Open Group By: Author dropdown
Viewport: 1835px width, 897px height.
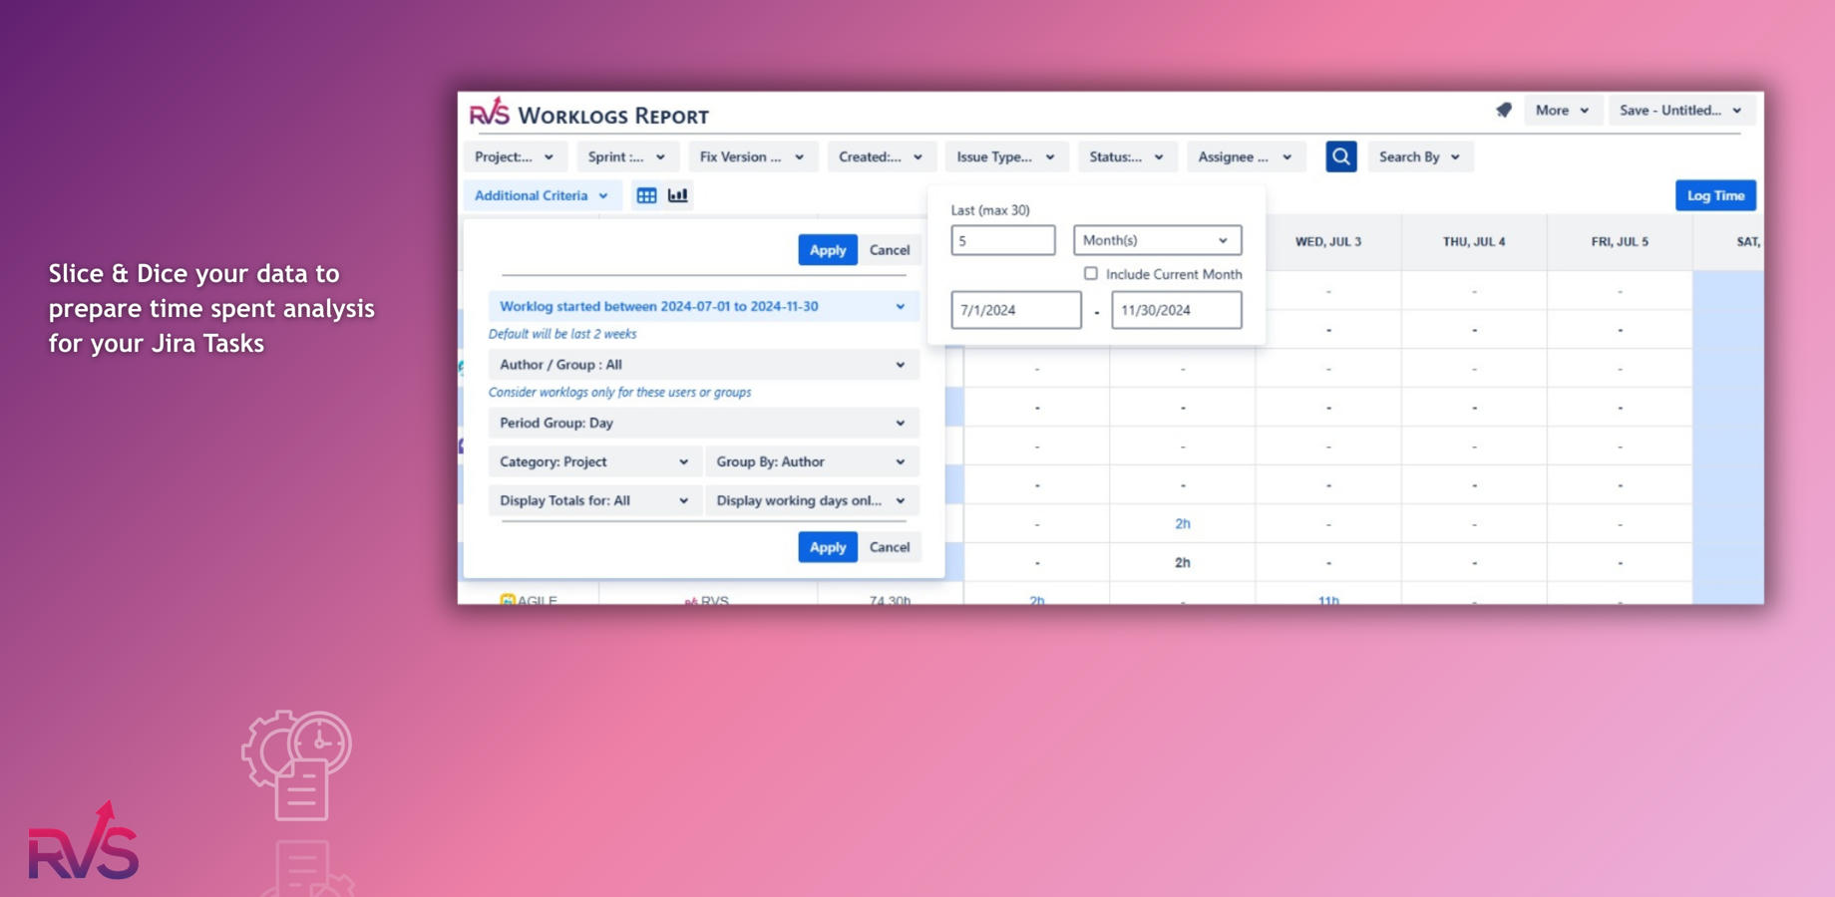click(x=811, y=461)
